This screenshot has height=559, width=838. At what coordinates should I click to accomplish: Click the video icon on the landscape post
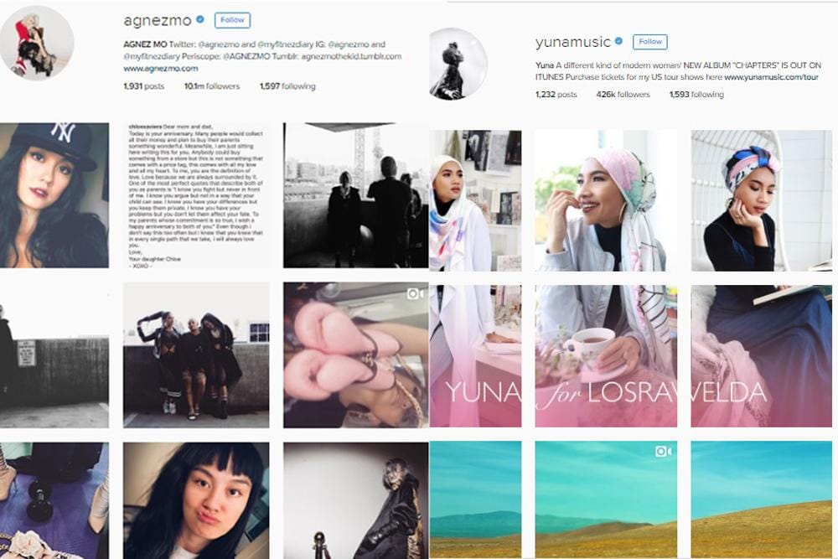[x=663, y=452]
